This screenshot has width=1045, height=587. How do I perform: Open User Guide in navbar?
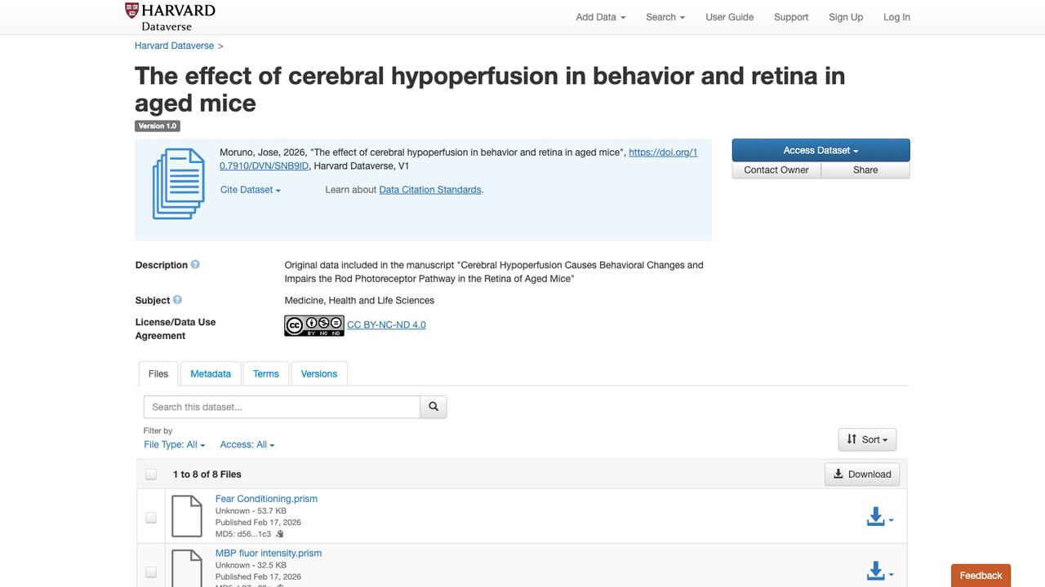(x=730, y=17)
